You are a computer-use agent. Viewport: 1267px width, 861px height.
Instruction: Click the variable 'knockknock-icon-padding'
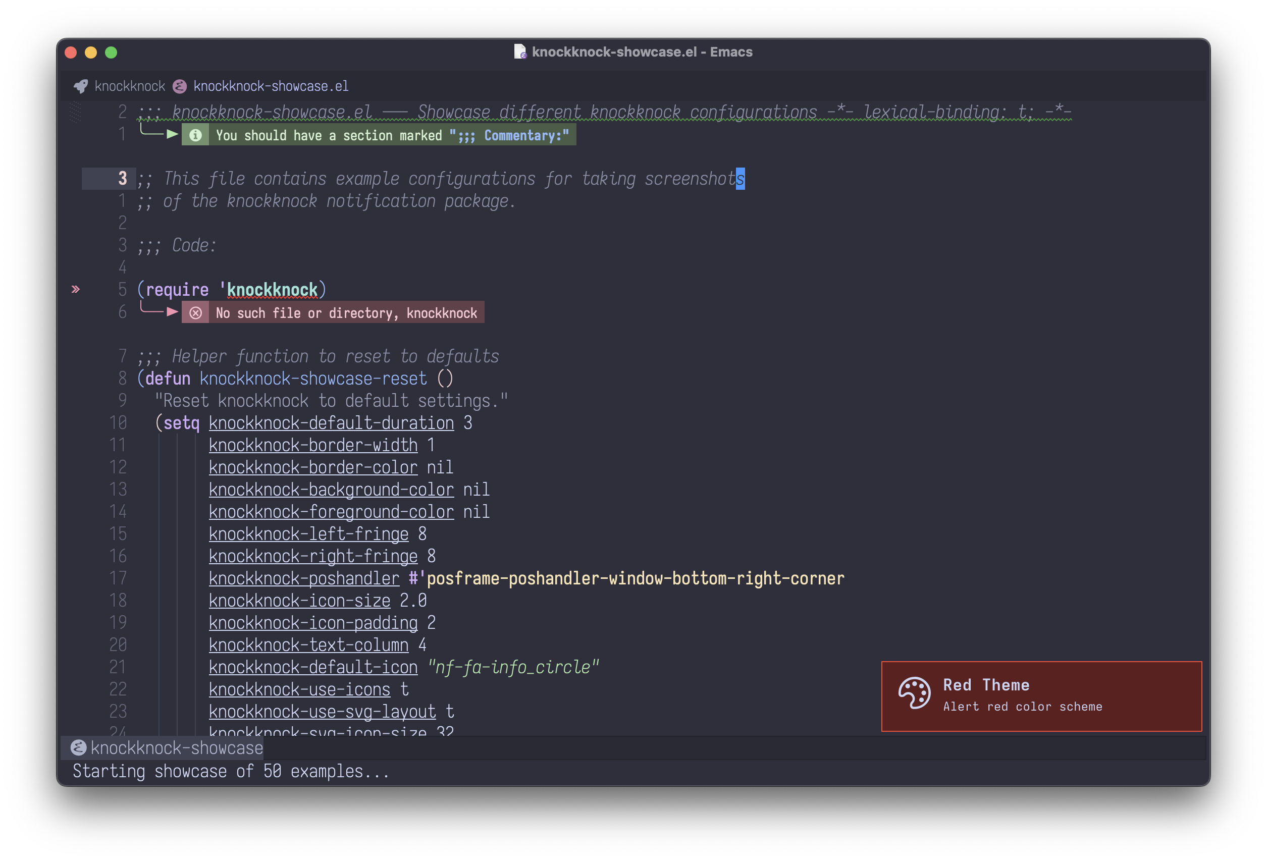[313, 623]
